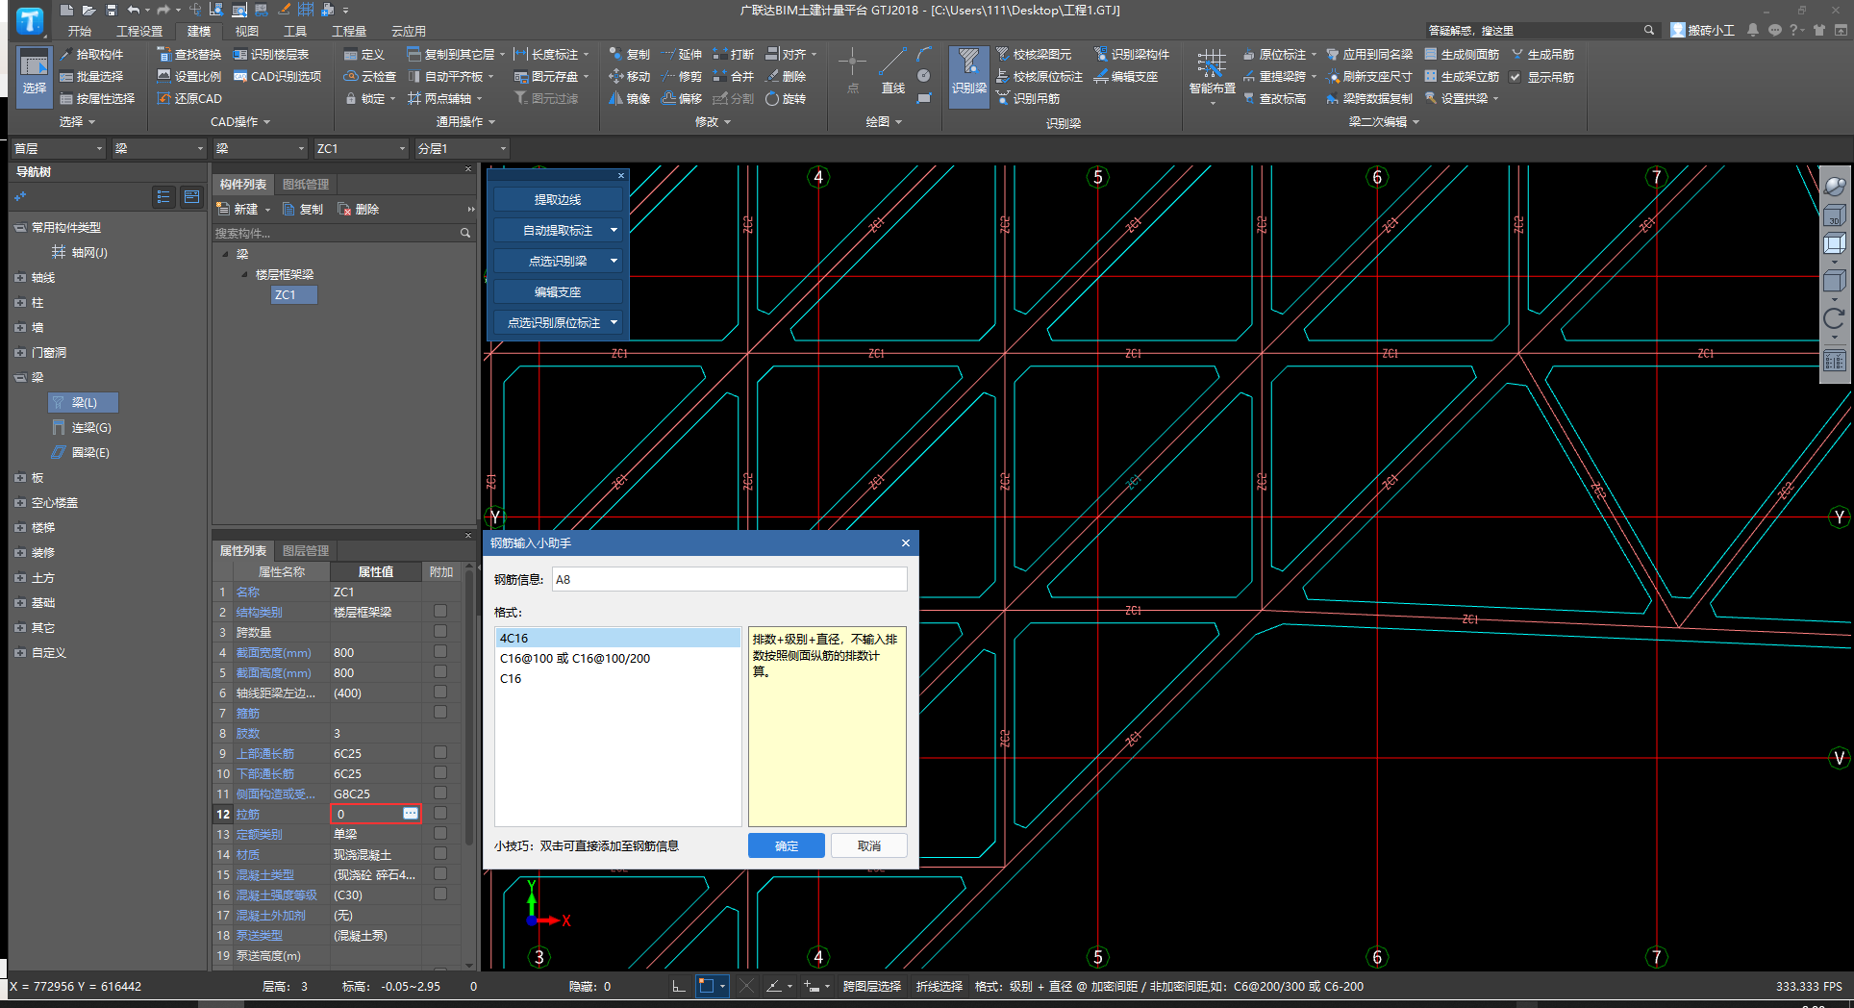This screenshot has height=1008, width=1854.
Task: Select the 直线 line drawing tool
Action: pyautogui.click(x=893, y=71)
